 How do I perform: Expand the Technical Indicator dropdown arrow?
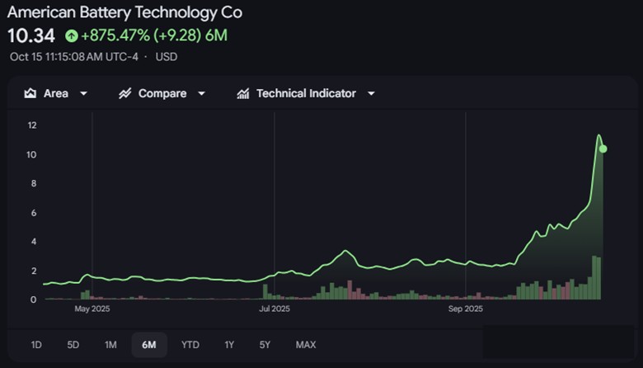click(x=371, y=94)
